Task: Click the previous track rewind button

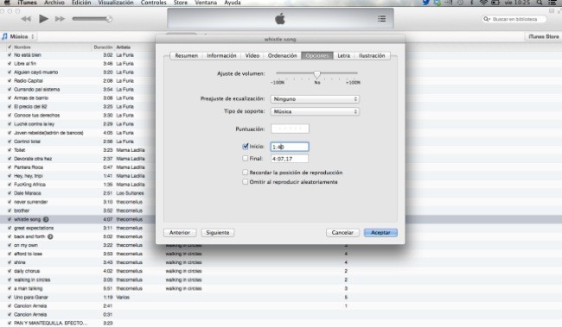Action: pyautogui.click(x=26, y=19)
